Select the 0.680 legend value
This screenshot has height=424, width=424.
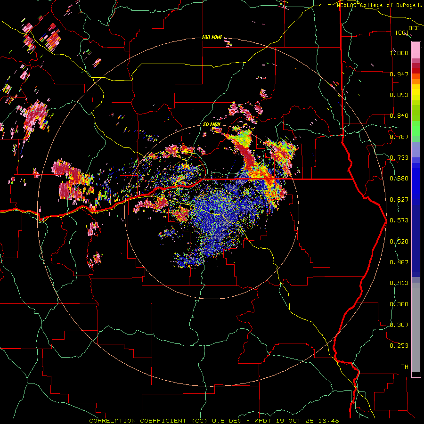point(399,179)
